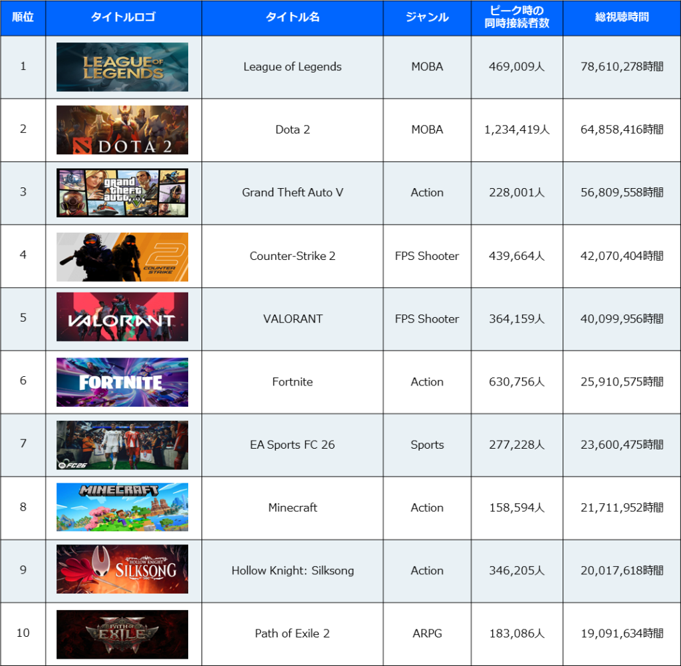Open the Grand Theft Auto V logo
Screen dimensions: 681x666
click(122, 193)
